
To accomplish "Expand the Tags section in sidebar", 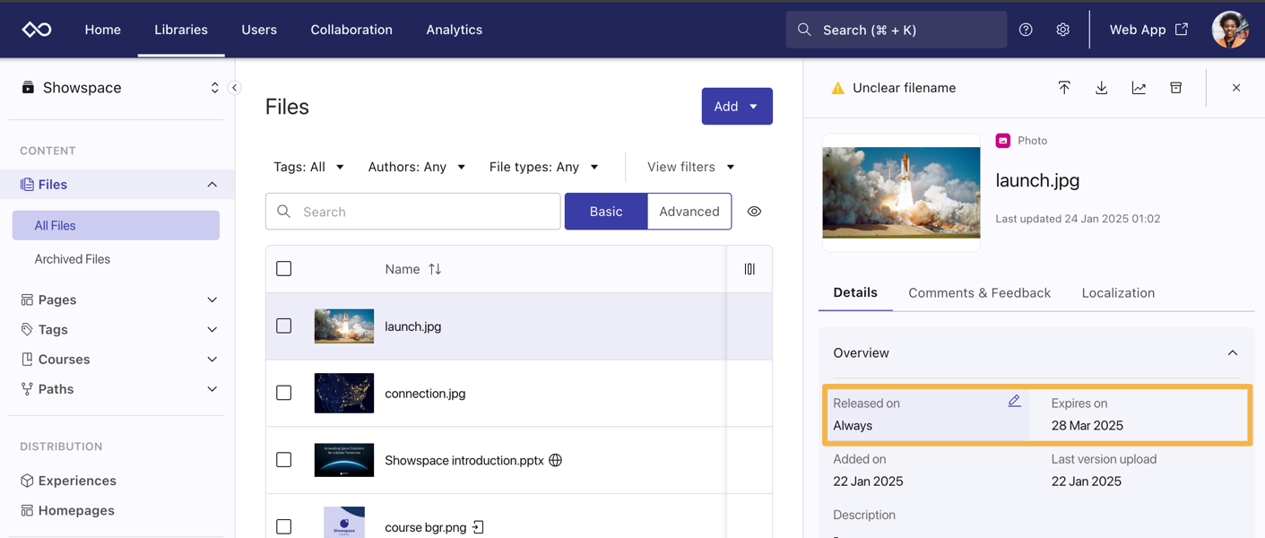I will point(212,330).
